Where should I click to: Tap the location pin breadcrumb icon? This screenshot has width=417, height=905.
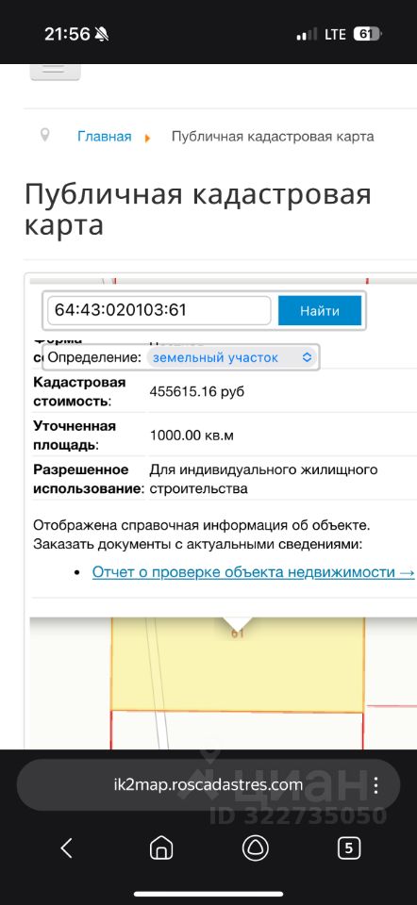44,136
